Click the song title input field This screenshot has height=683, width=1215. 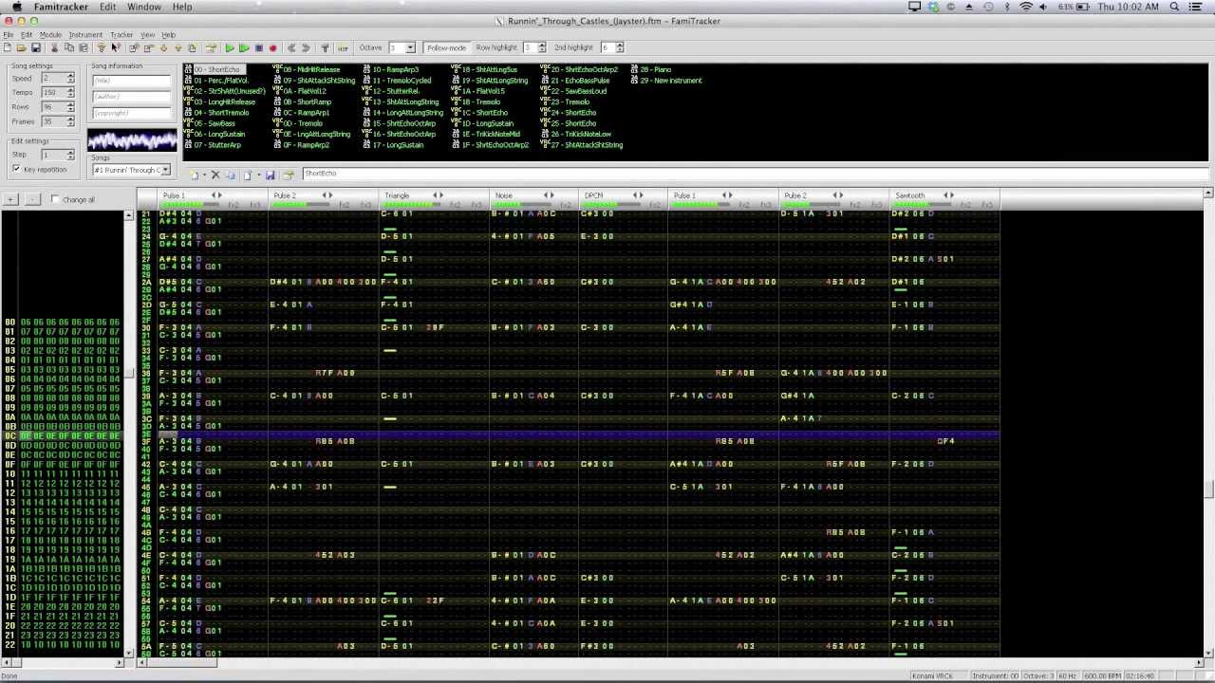pos(131,81)
